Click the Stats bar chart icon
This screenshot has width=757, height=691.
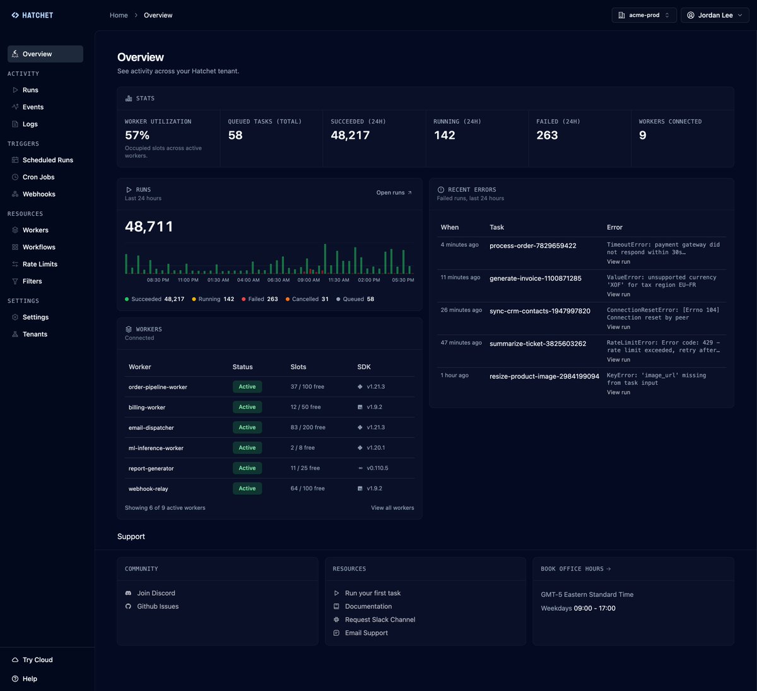(129, 98)
